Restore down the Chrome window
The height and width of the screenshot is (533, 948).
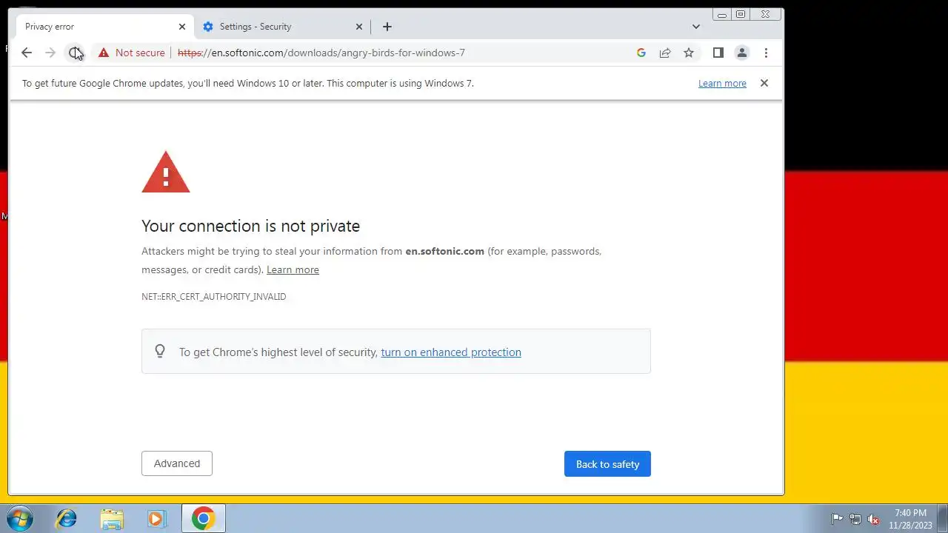coord(741,14)
